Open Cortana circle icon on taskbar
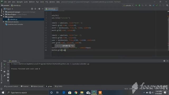 (51, 93)
